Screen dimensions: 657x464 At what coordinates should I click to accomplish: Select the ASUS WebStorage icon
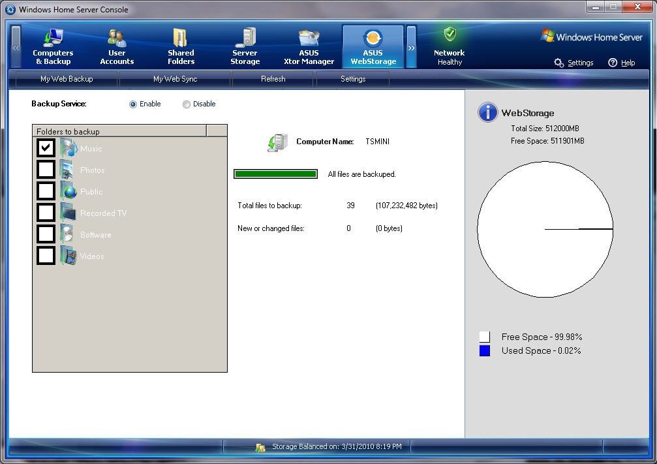(x=373, y=38)
